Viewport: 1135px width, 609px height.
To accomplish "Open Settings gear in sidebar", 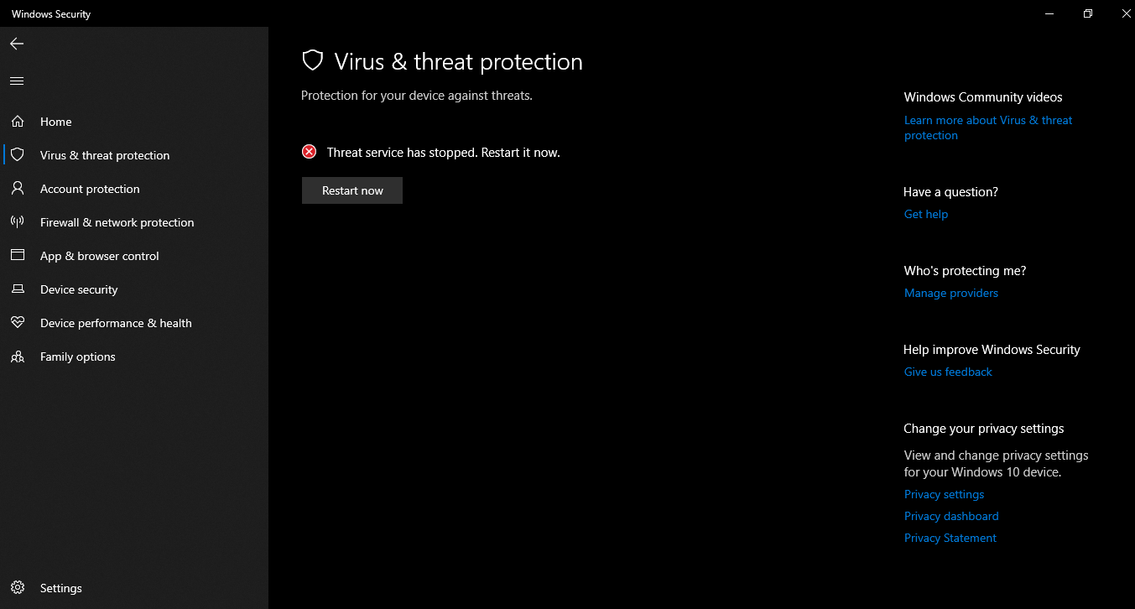I will (18, 588).
